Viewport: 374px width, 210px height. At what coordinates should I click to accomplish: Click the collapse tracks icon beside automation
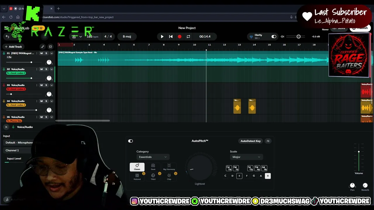tap(51, 47)
